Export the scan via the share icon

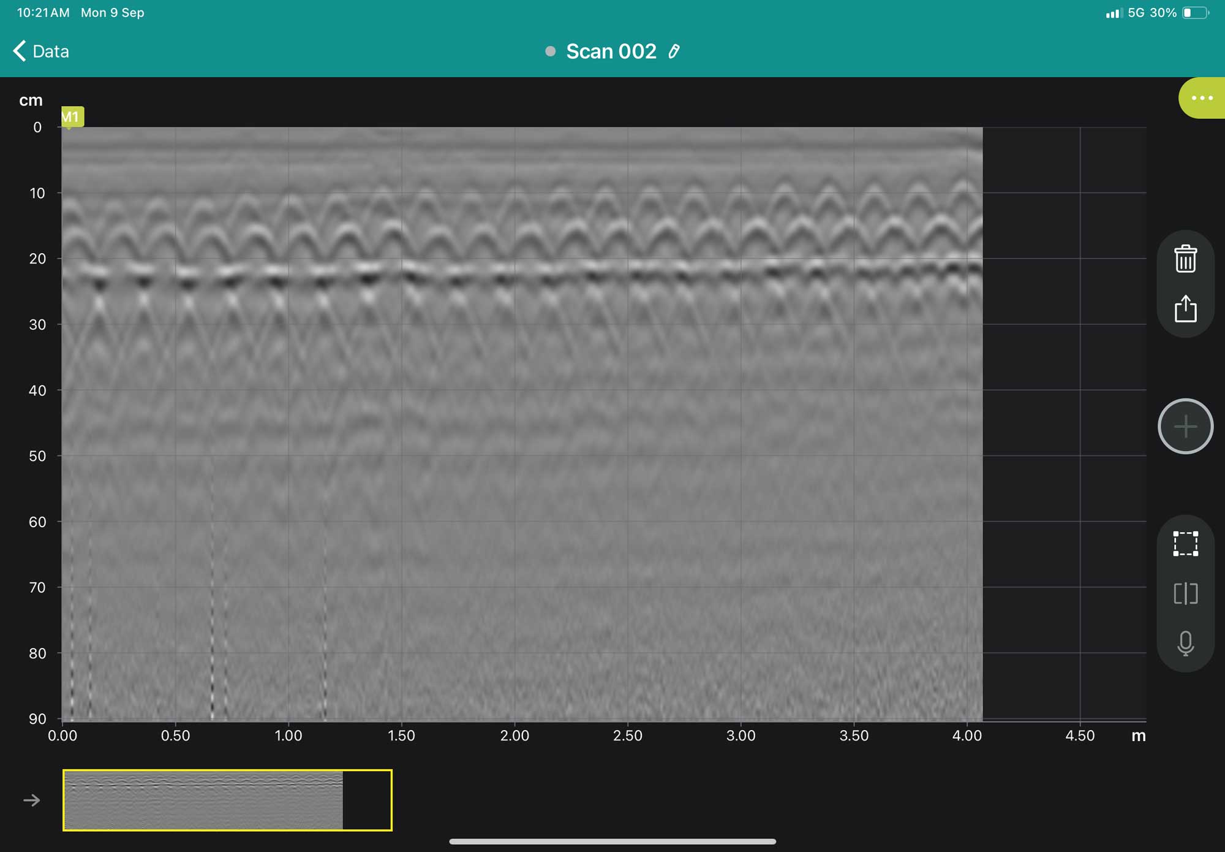[x=1185, y=311]
